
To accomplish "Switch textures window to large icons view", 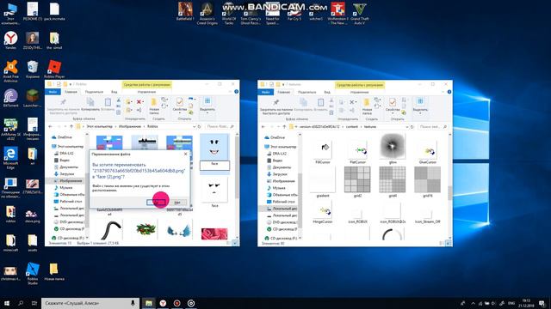I will click(448, 243).
